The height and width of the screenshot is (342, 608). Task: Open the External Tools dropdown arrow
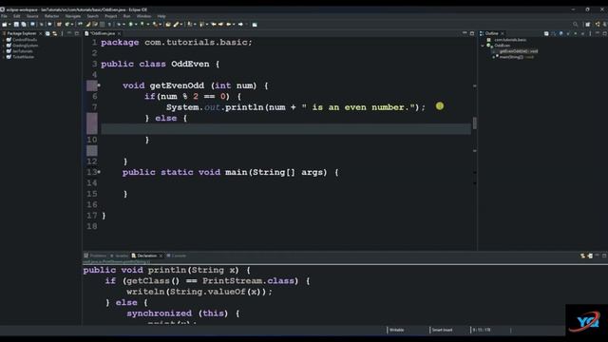click(160, 24)
